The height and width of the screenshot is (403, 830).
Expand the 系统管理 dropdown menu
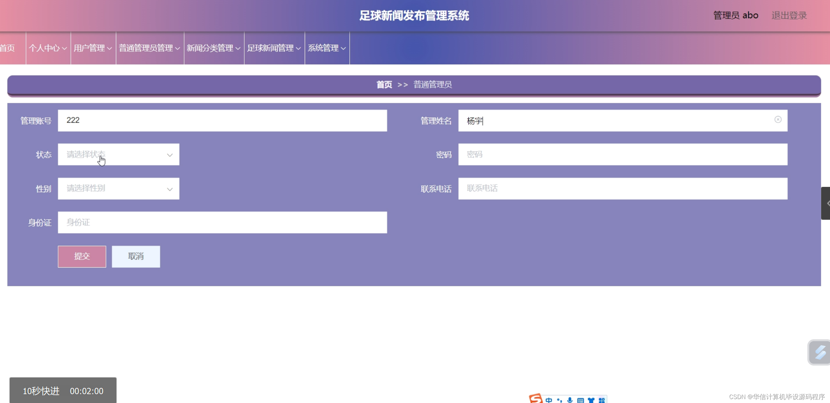[x=327, y=48]
